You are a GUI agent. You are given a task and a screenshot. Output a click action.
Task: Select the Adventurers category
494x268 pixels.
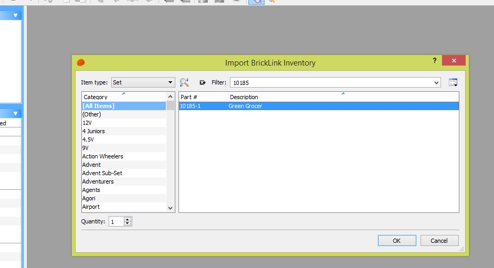[x=124, y=181]
